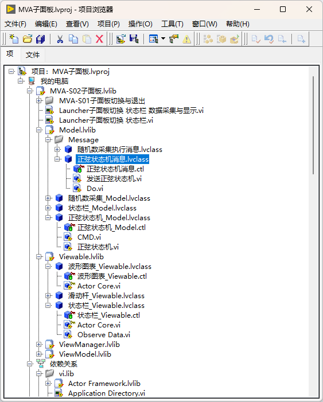Click the 依赖关系 dependencies icon

41,364
